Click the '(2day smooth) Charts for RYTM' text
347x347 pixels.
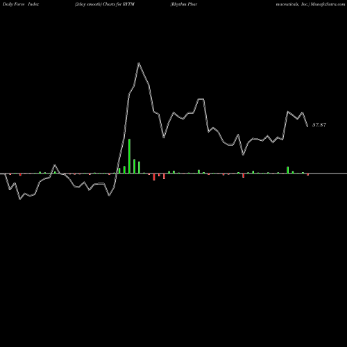point(105,4)
